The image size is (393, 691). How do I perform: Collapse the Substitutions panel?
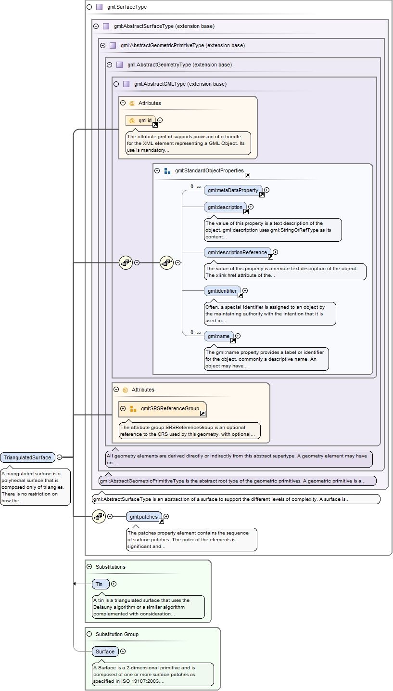[x=89, y=567]
